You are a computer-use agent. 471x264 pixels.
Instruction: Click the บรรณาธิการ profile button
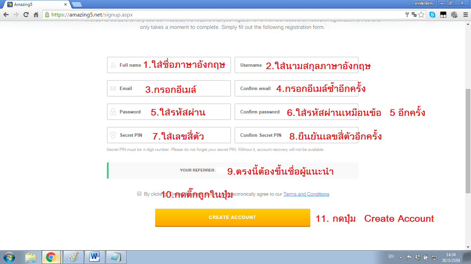coord(423,3)
